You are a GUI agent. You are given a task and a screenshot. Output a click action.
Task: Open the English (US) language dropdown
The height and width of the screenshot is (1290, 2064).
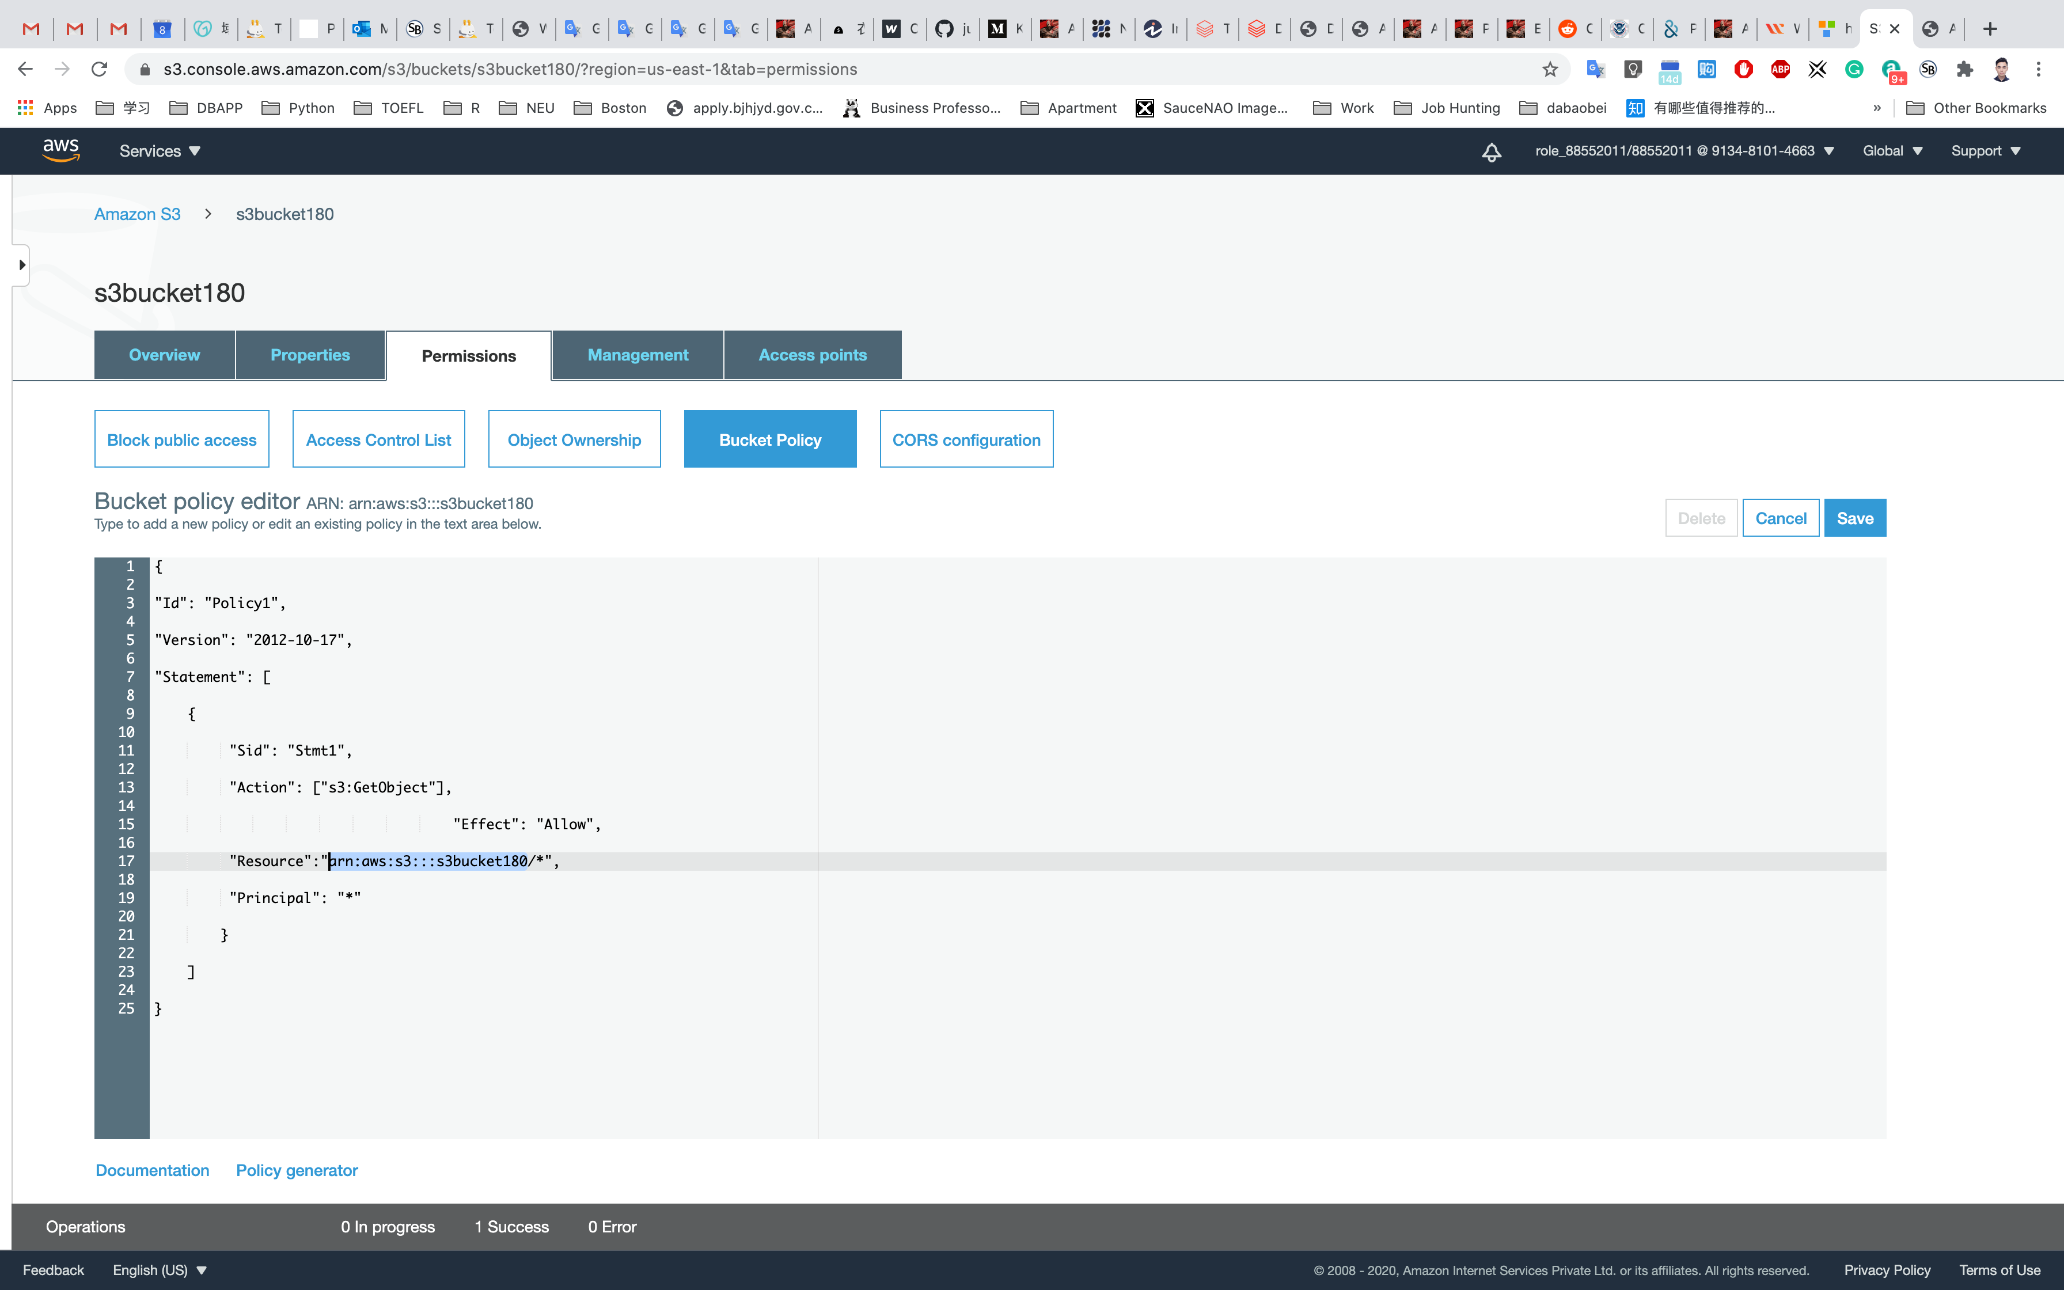160,1269
